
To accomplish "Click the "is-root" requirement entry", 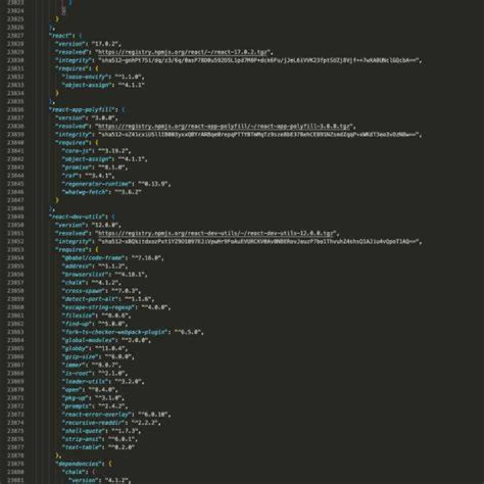I will point(95,373).
